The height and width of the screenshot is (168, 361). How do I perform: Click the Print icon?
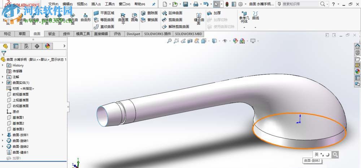click(x=196, y=4)
